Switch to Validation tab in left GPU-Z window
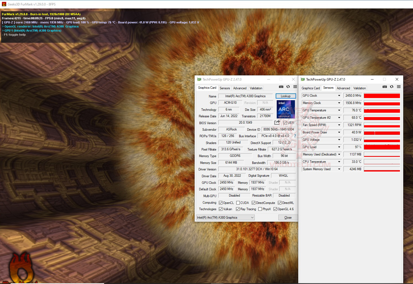413x284 pixels. click(256, 88)
